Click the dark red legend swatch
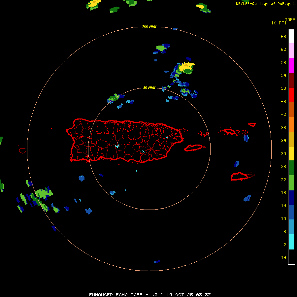The image size is (297, 297). tap(291, 80)
